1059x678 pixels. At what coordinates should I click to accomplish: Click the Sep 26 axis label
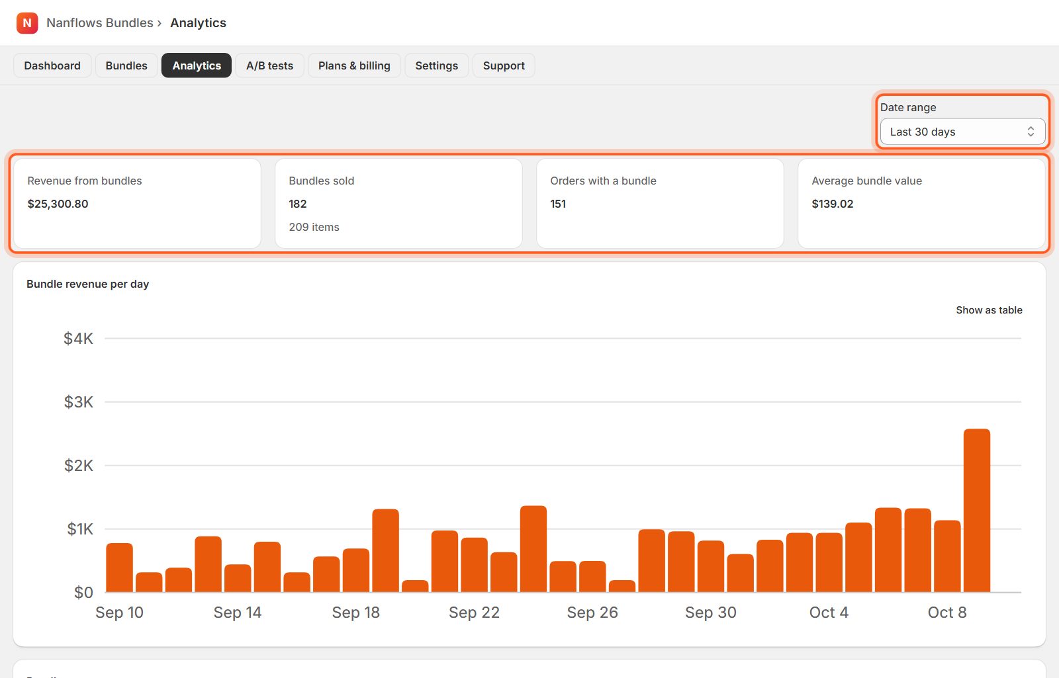click(592, 613)
